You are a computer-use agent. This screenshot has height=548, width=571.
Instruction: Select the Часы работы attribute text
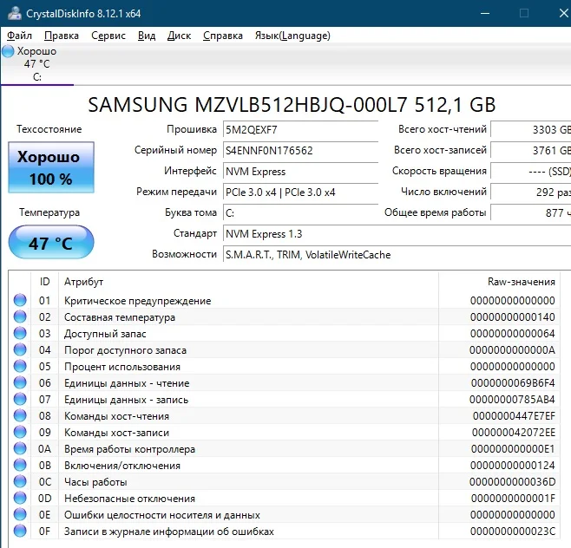95,482
